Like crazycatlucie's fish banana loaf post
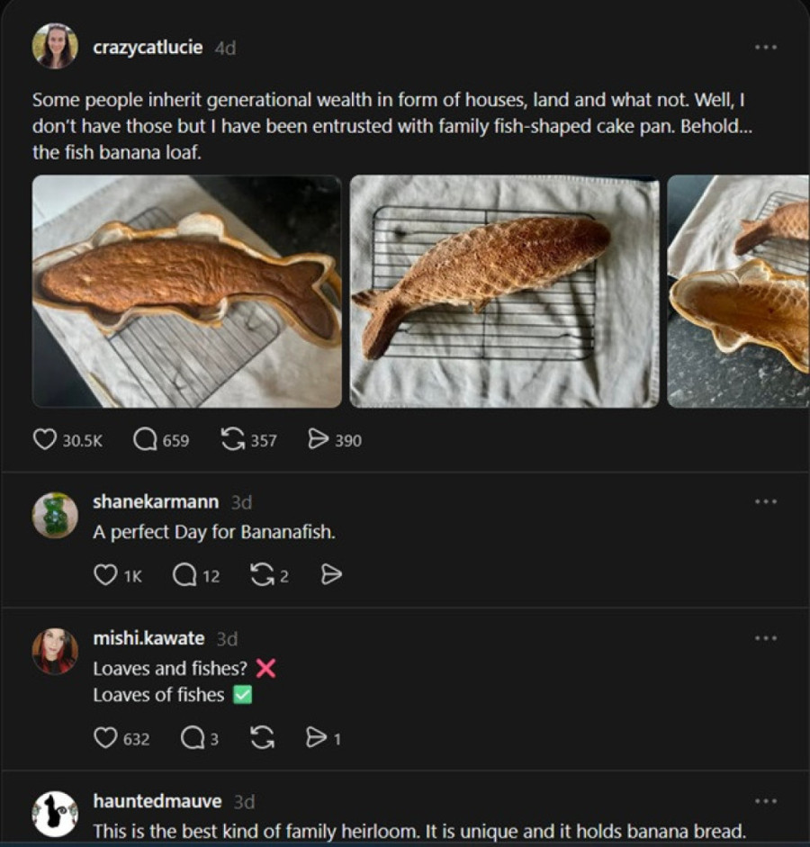 point(46,440)
